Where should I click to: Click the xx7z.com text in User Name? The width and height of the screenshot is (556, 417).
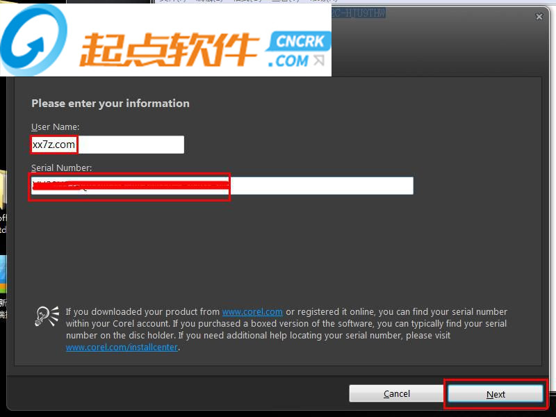point(54,145)
